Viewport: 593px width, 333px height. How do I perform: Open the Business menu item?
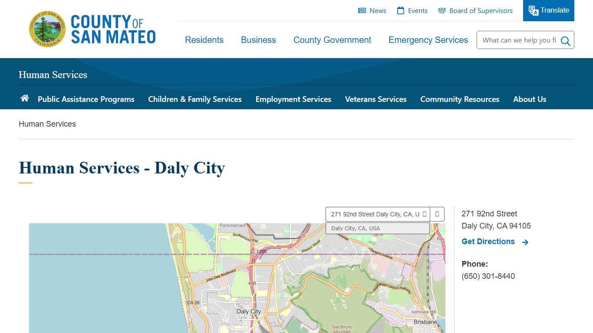click(x=258, y=40)
